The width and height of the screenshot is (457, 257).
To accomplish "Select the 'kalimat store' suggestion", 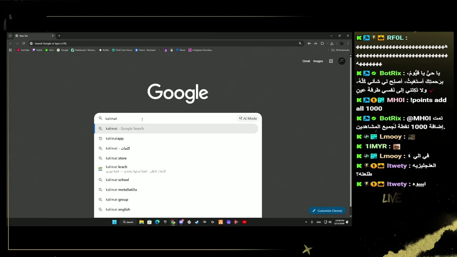I will [x=176, y=158].
